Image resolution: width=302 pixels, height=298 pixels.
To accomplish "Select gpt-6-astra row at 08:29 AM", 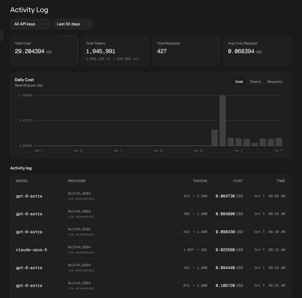I will [x=151, y=267].
